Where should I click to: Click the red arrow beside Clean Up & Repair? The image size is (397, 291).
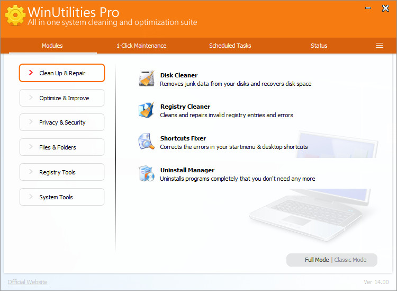(31, 73)
